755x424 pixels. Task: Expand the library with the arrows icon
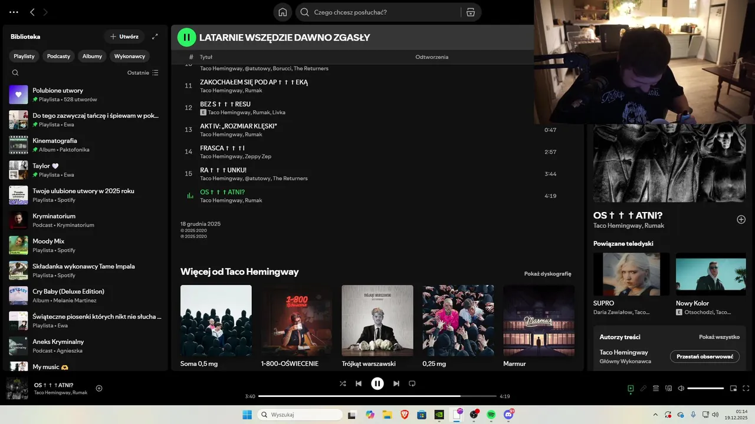[155, 37]
